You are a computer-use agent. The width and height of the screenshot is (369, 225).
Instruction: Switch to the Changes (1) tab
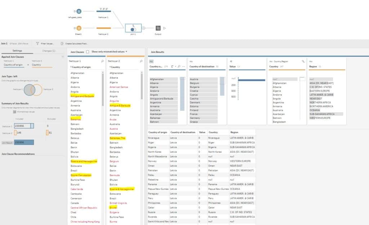pos(49,51)
